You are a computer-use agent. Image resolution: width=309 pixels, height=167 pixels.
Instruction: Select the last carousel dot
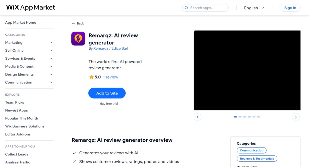point(259,117)
